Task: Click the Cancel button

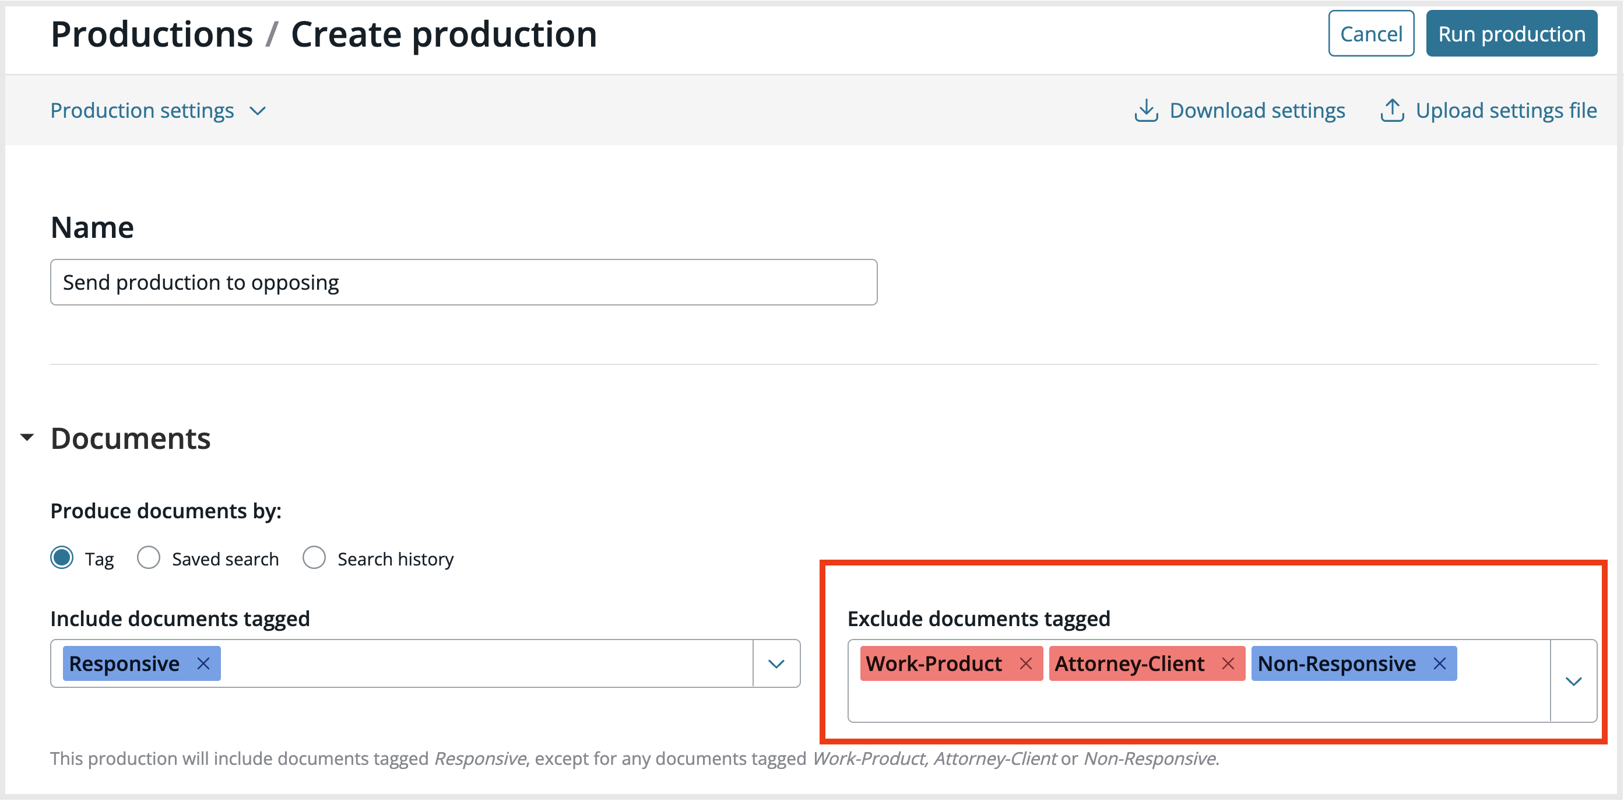Action: [1370, 33]
